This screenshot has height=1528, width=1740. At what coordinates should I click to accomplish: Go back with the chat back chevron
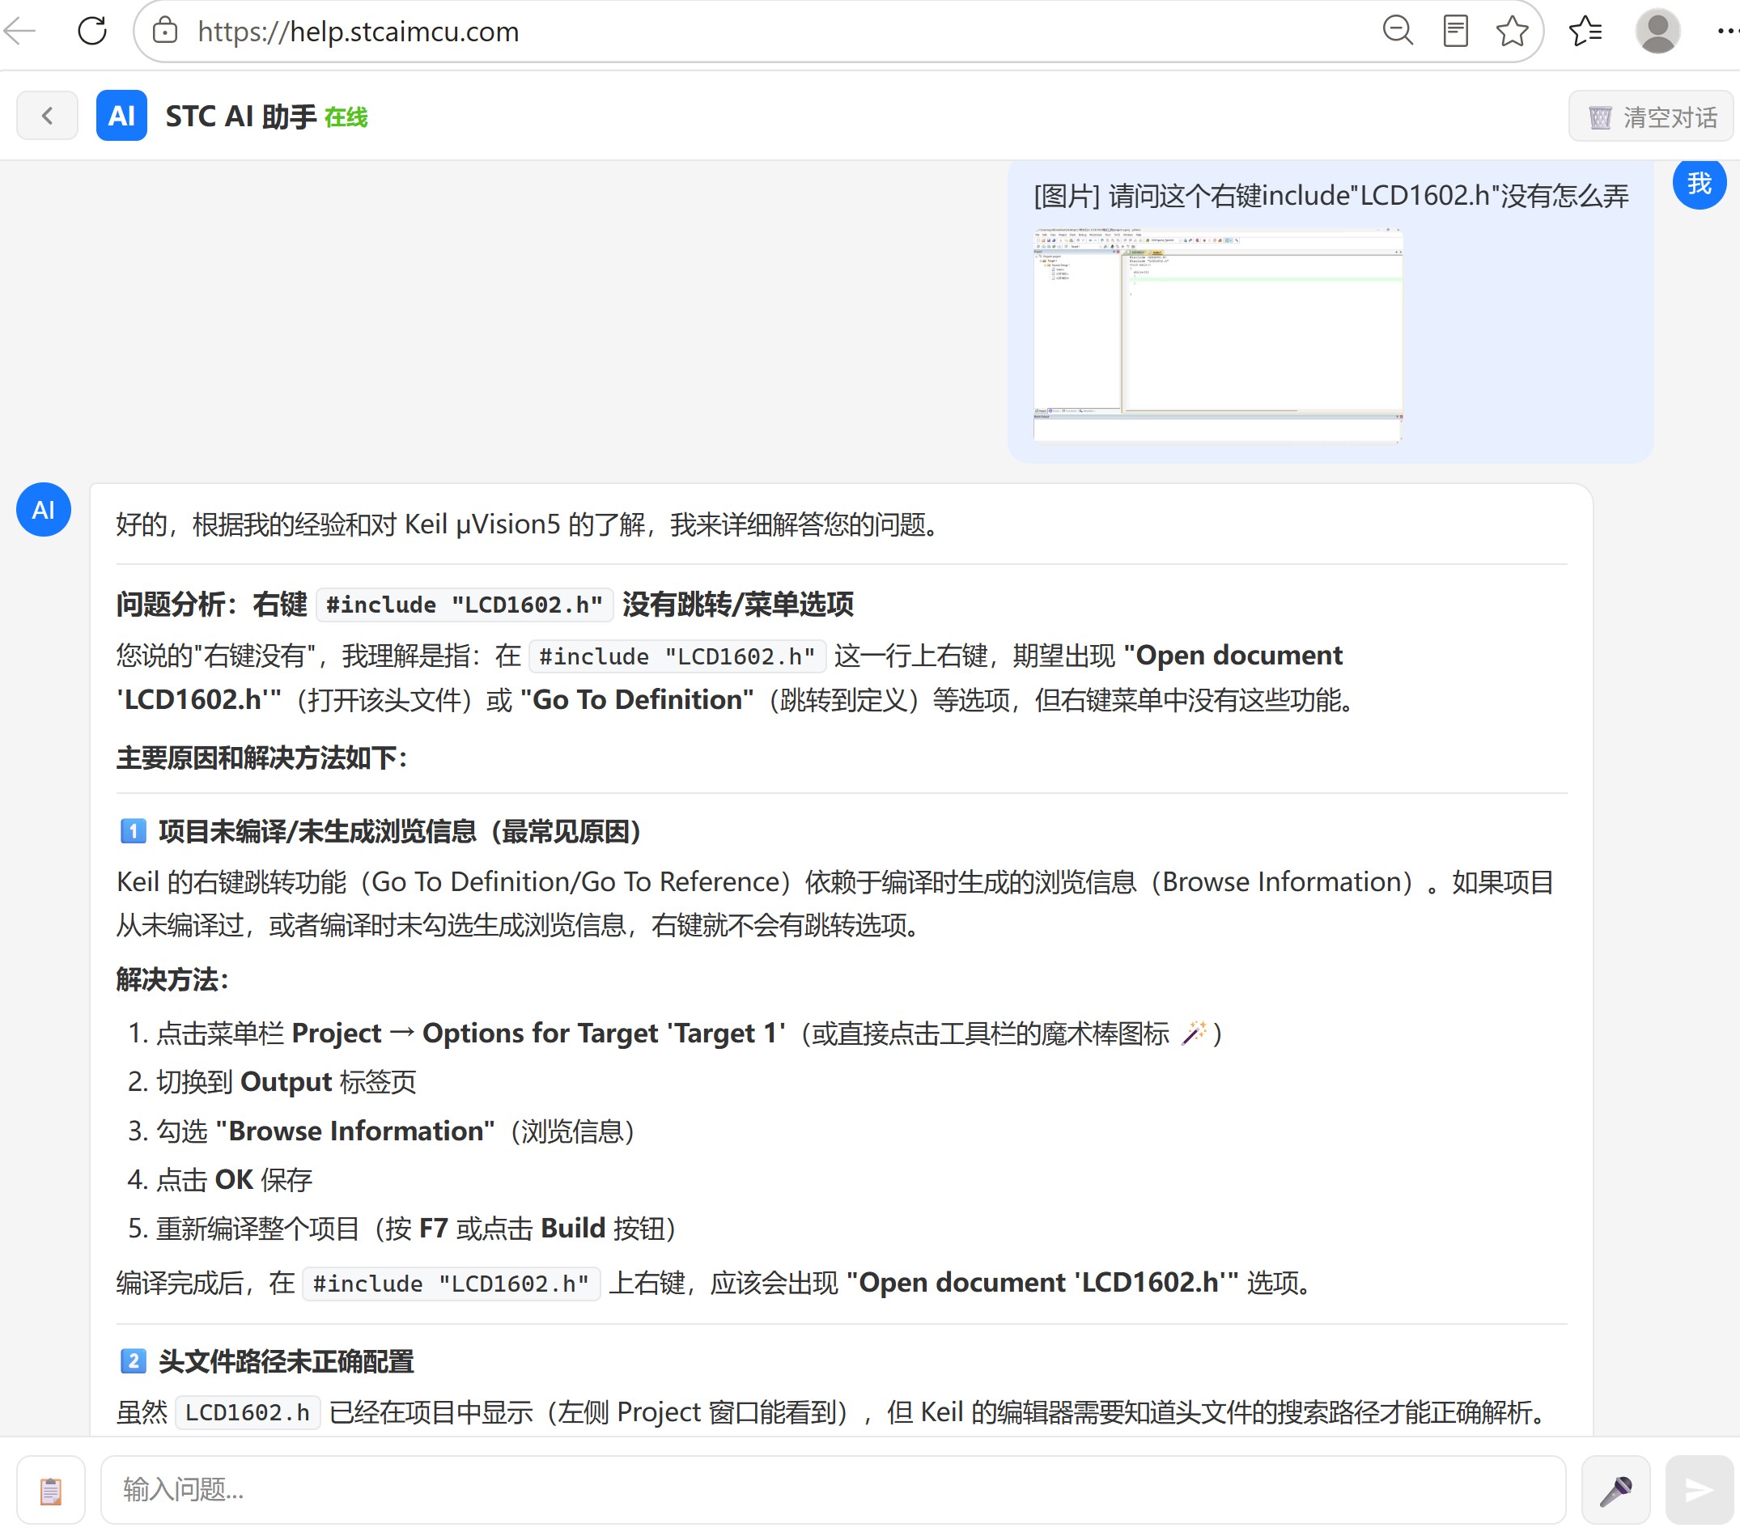pyautogui.click(x=48, y=116)
